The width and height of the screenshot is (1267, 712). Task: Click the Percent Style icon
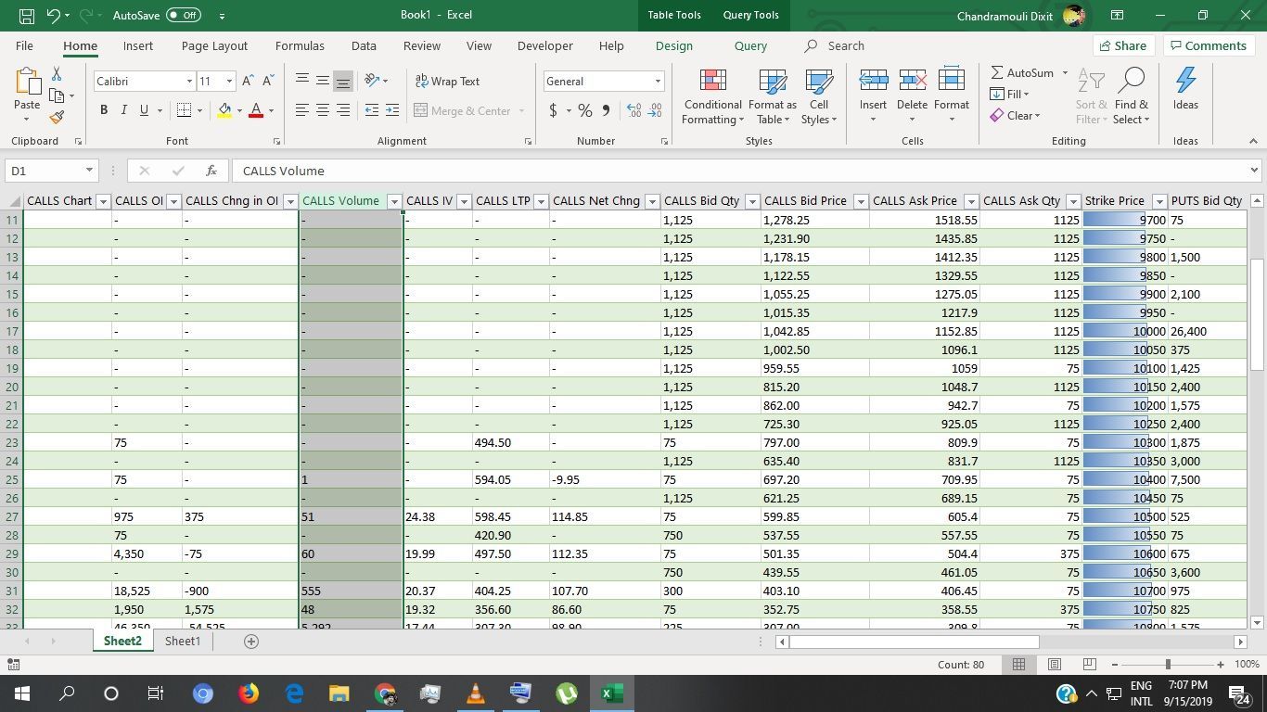[584, 110]
